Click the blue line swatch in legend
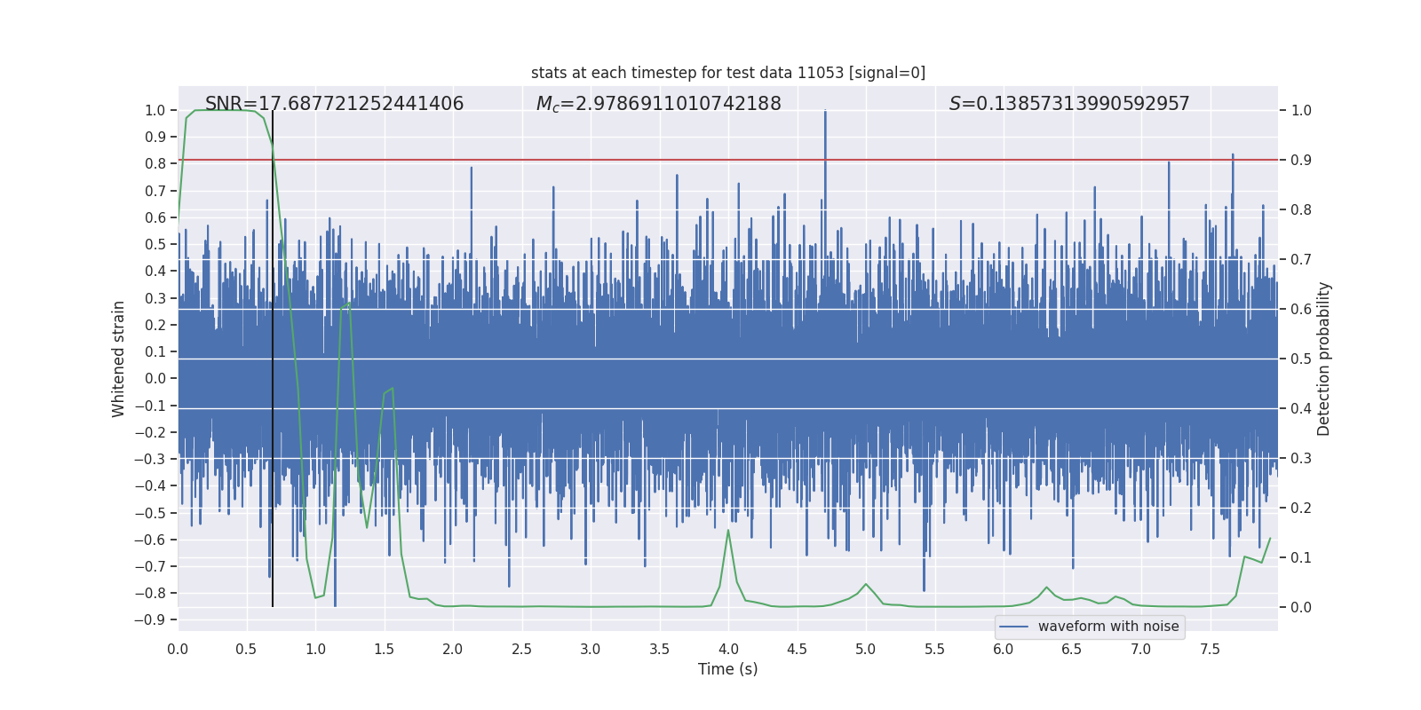 tap(1013, 627)
